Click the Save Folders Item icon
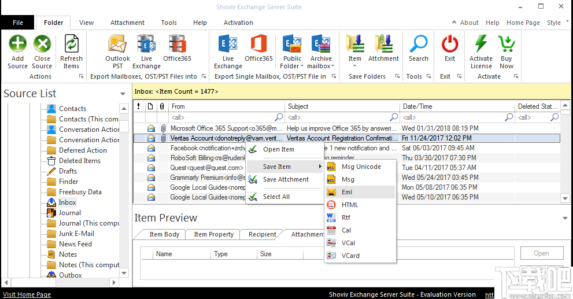Viewport: 573px width, 299px height. pyautogui.click(x=354, y=43)
